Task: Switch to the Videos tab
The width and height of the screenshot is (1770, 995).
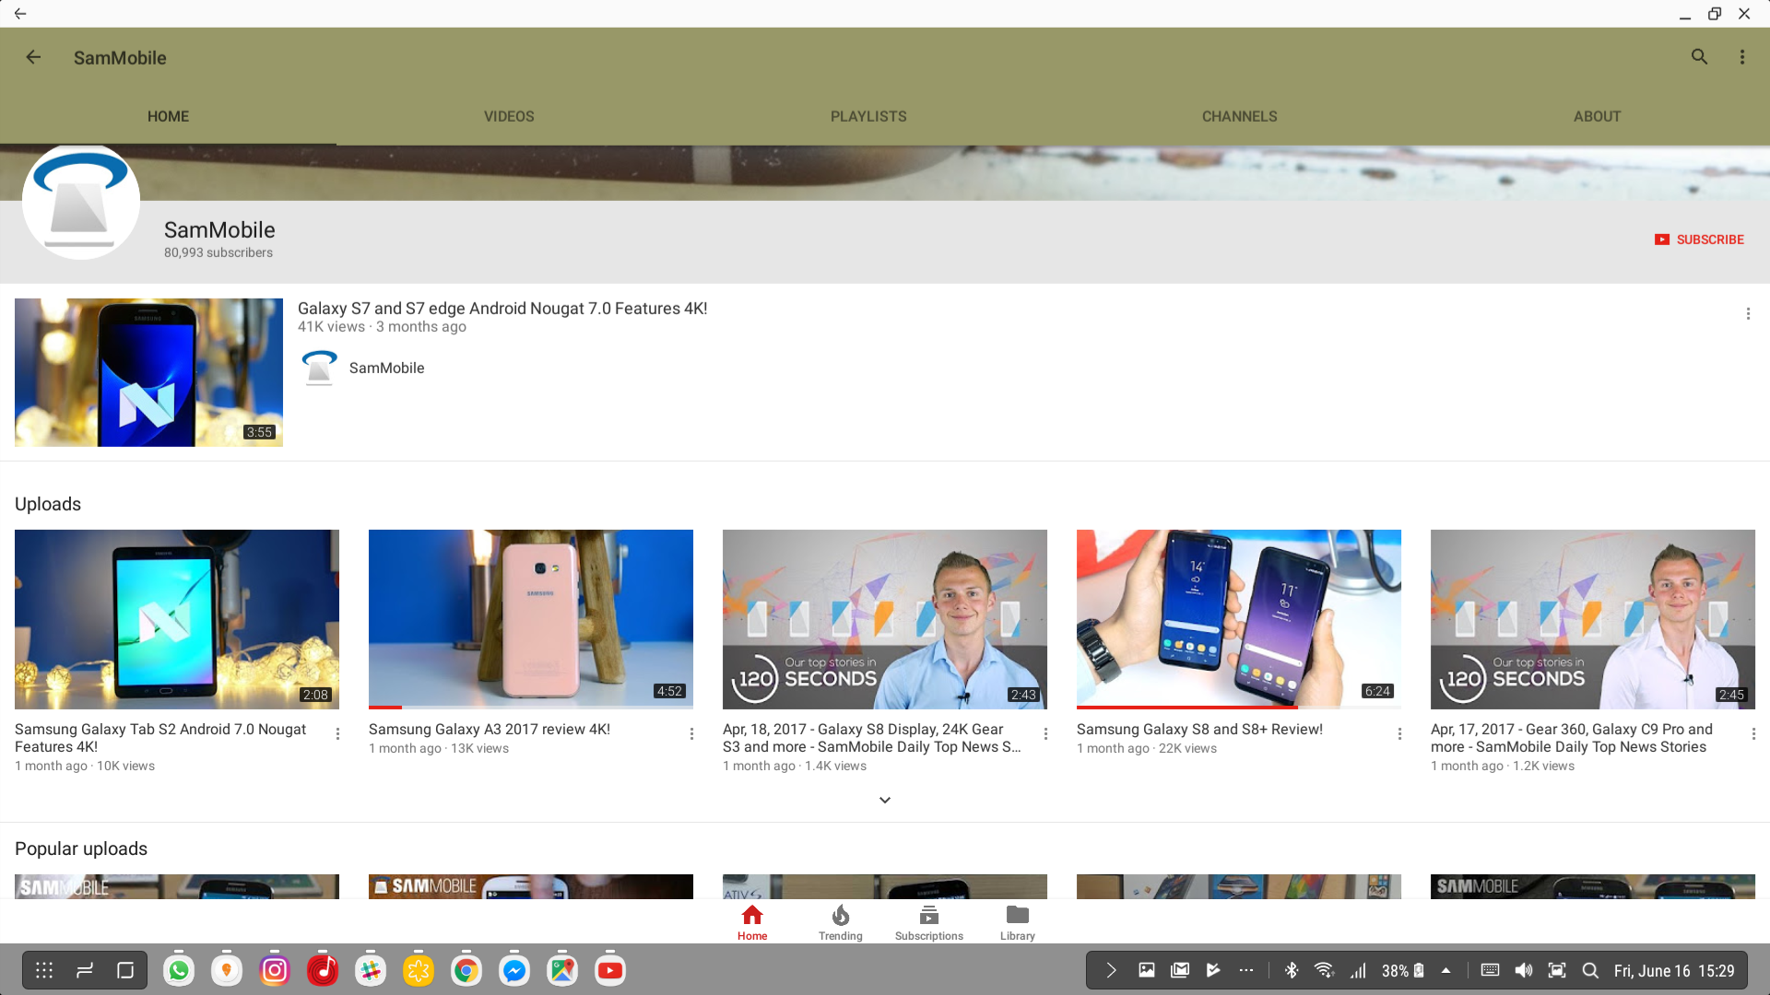Action: [509, 116]
